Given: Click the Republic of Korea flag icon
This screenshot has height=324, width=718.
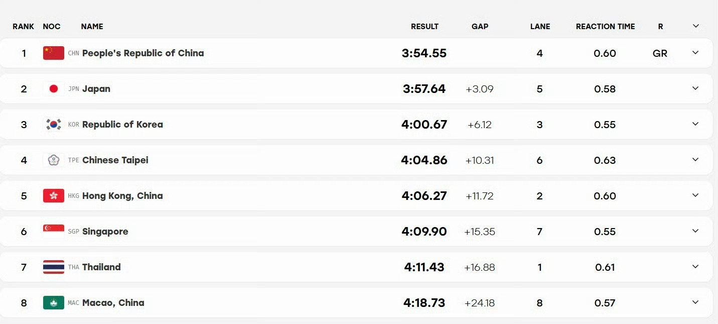Looking at the screenshot, I should click(x=54, y=125).
